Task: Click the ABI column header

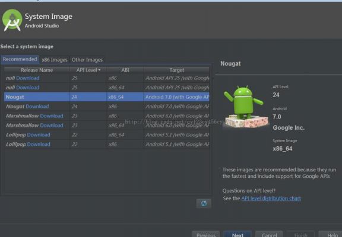Action: click(x=125, y=70)
